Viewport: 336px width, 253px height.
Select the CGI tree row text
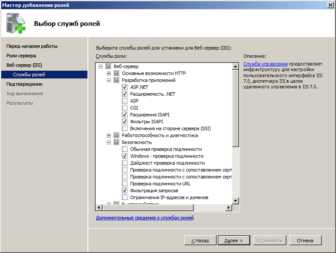click(134, 108)
